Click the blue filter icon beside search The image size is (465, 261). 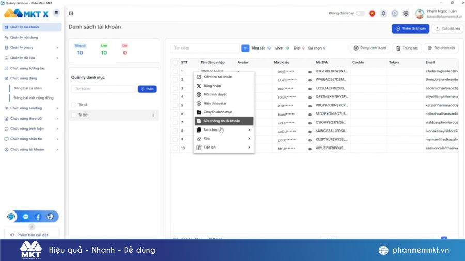click(245, 48)
